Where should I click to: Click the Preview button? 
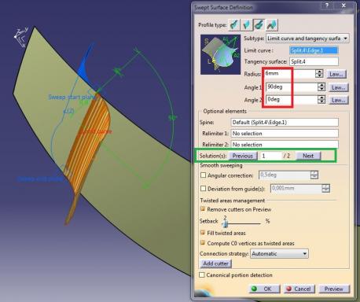(x=334, y=289)
